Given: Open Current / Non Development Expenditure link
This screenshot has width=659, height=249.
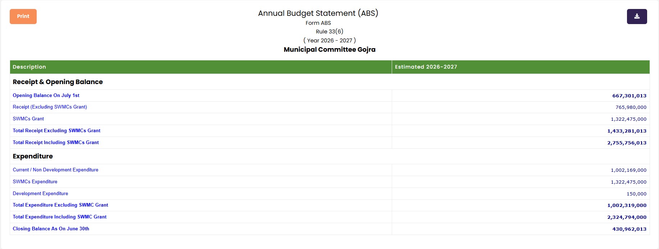Looking at the screenshot, I should click(55, 170).
